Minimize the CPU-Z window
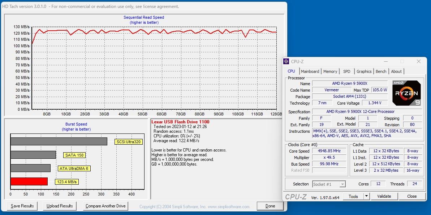 [x=386, y=61]
